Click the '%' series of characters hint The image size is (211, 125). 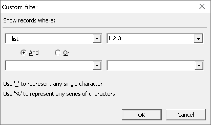coord(59,94)
